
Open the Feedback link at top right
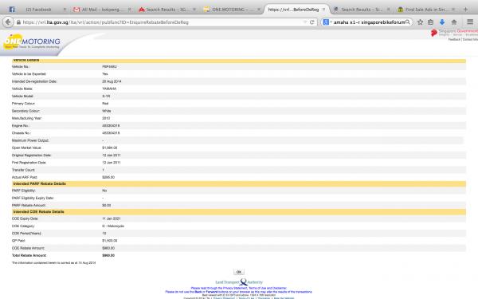[454, 39]
